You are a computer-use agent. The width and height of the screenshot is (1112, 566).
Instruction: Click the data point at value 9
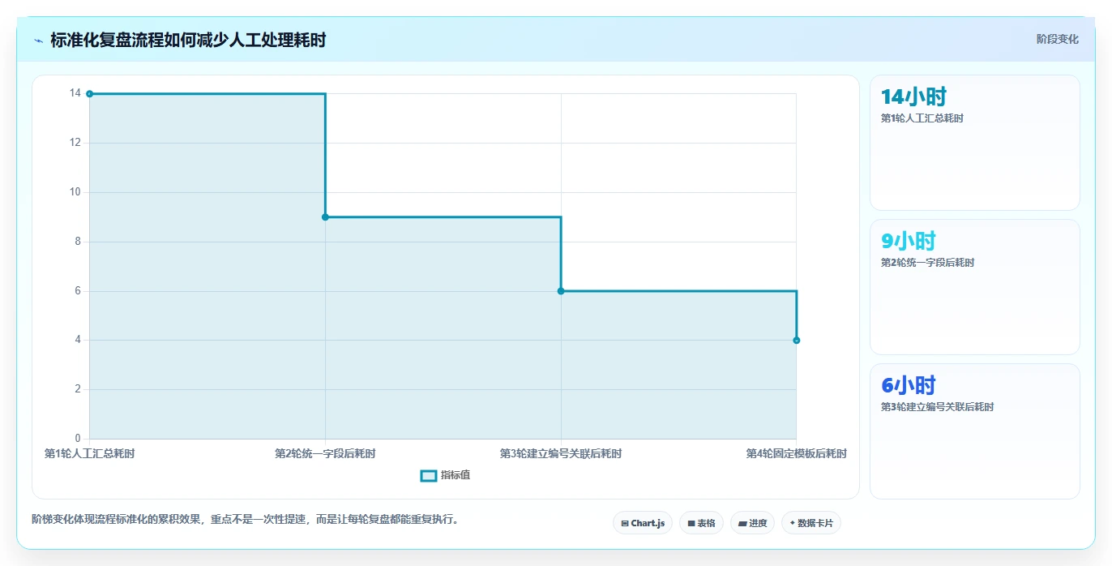325,217
